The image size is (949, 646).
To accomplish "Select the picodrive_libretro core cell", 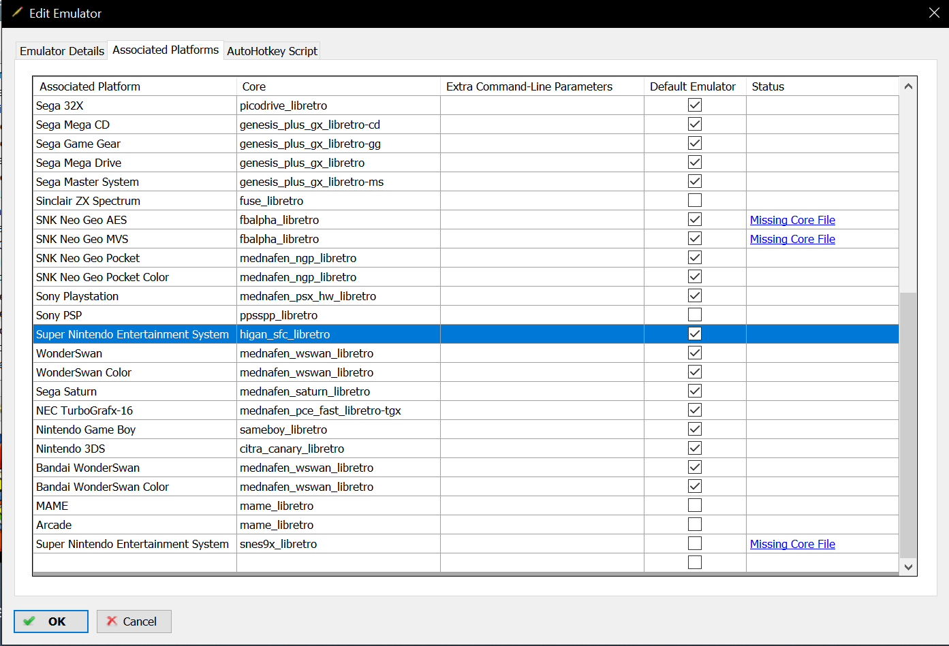I will [339, 106].
